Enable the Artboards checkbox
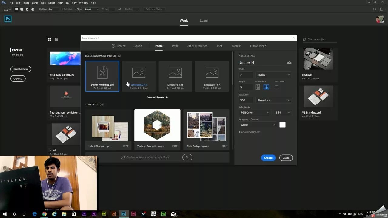 coord(276,87)
